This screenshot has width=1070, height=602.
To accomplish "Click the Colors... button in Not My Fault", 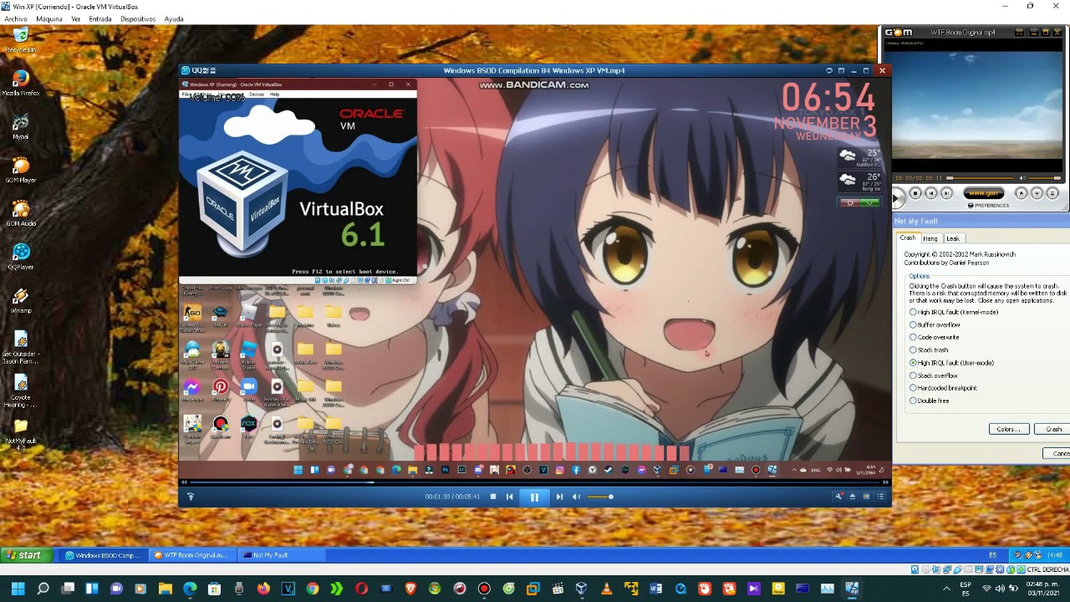I will pos(1009,429).
